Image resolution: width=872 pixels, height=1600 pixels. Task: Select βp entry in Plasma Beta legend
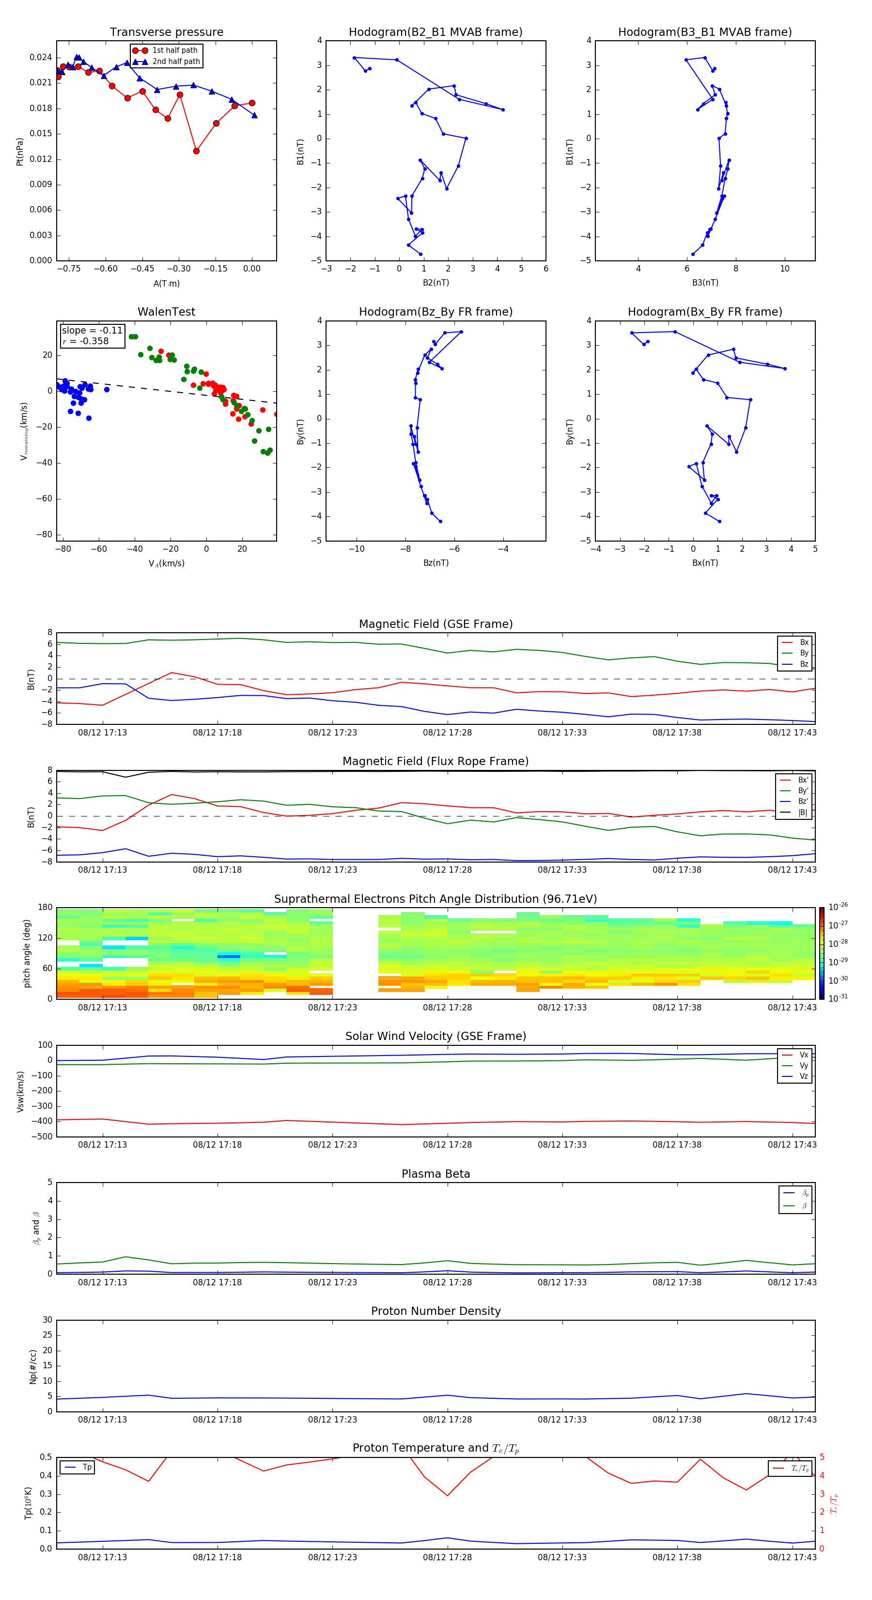coord(795,1193)
